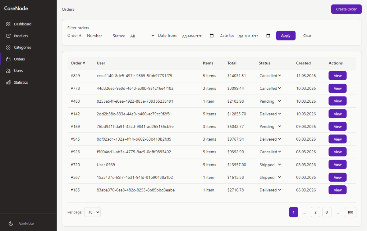This screenshot has width=367, height=231.
Task: Change status dropdown for order #829
Action: point(270,76)
